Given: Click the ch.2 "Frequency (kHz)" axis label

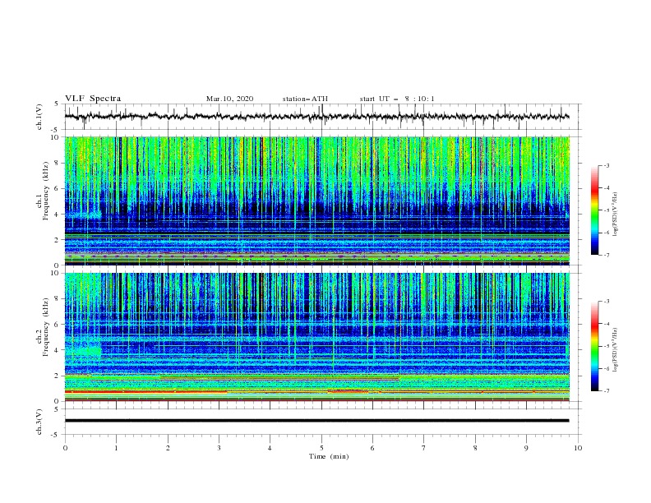Looking at the screenshot, I should click(45, 326).
